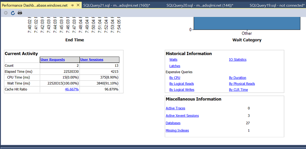Viewport: 306px width, 149px height.
Task: View expensive queries By Logical Writes
Action: 182,90
